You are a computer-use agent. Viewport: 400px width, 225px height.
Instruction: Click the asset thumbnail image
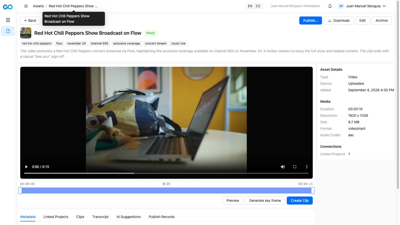26,33
